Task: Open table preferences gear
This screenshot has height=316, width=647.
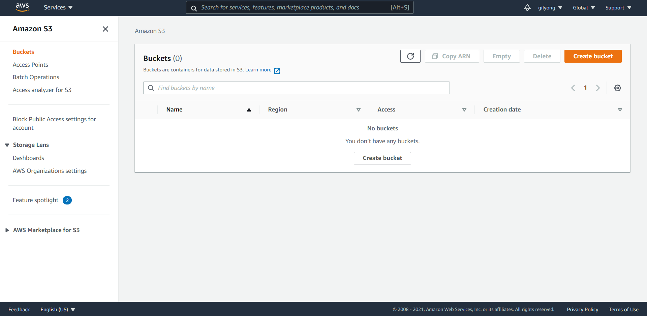Action: click(617, 88)
